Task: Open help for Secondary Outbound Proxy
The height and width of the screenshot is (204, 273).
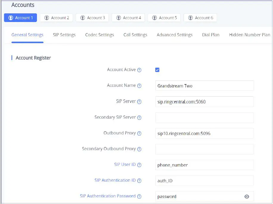Action: tap(139, 149)
